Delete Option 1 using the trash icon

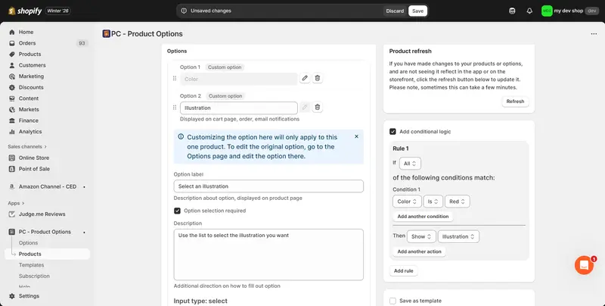pos(318,78)
